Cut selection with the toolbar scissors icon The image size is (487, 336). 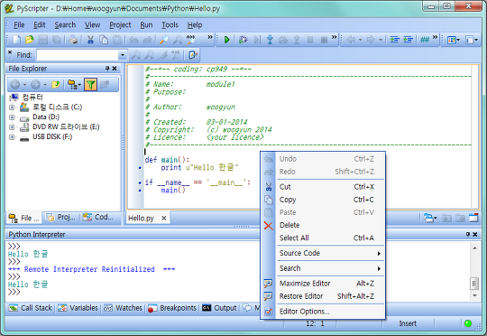(x=90, y=40)
